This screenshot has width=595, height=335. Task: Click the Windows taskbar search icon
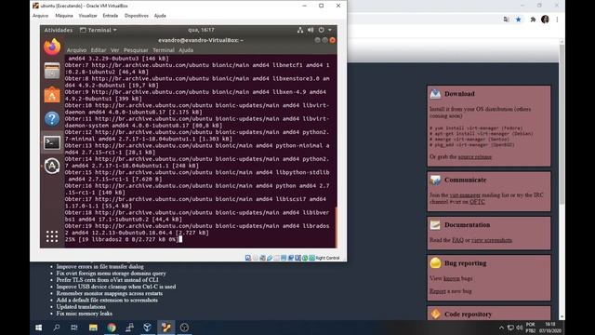pyautogui.click(x=56, y=328)
